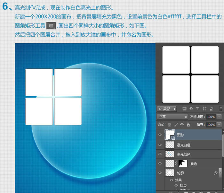The height and width of the screenshot is (193, 224).
Task: Lock image pixels brush icon
Action: point(176,125)
